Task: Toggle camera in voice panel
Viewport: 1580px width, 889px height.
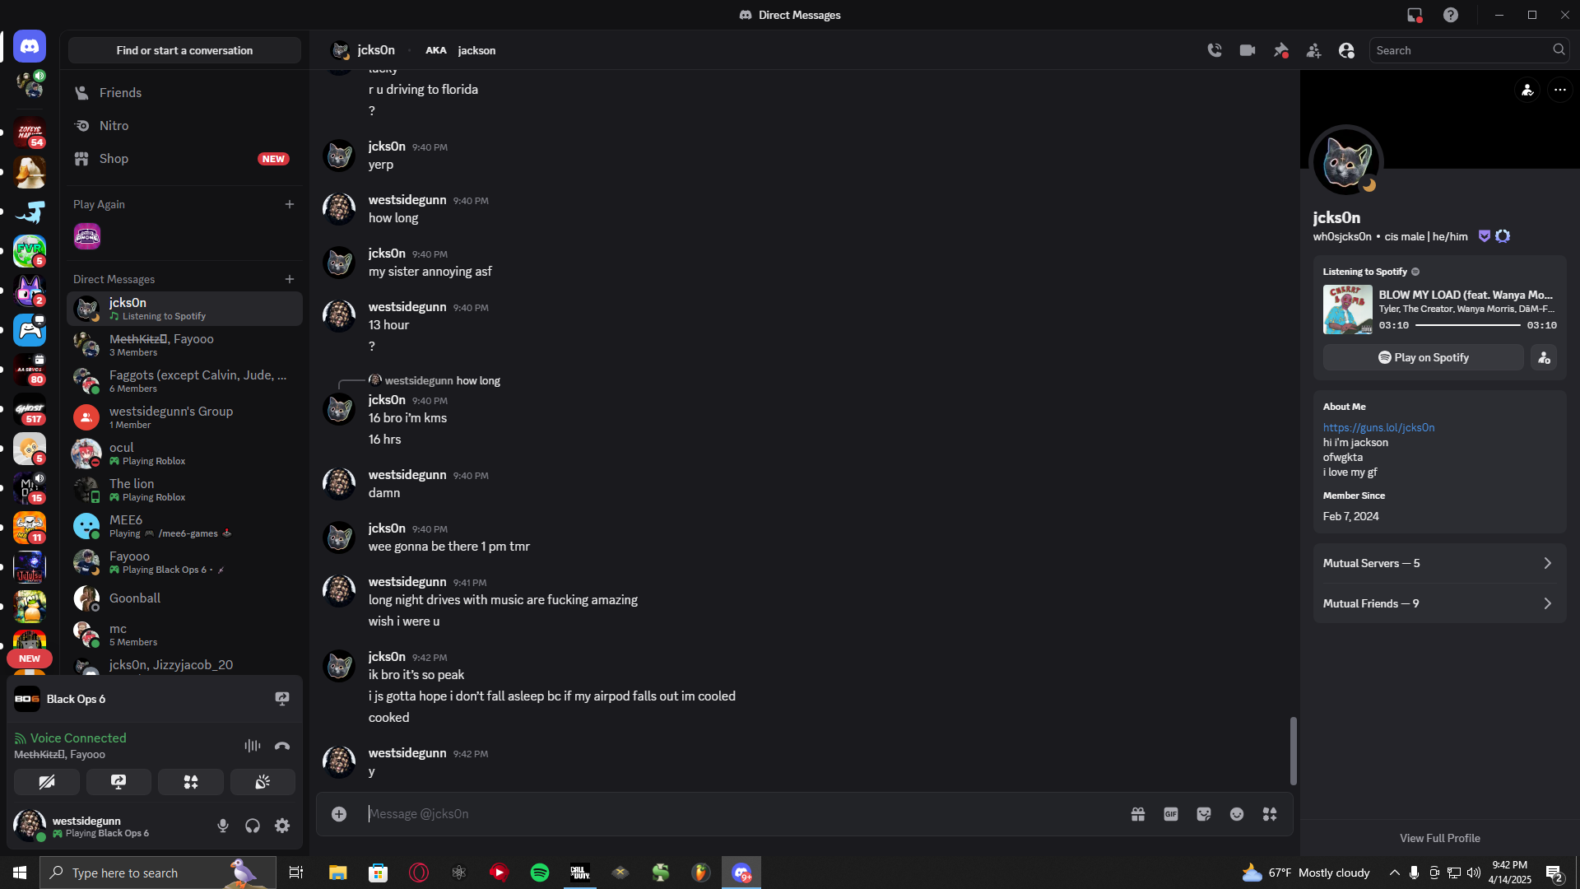Action: click(x=47, y=782)
